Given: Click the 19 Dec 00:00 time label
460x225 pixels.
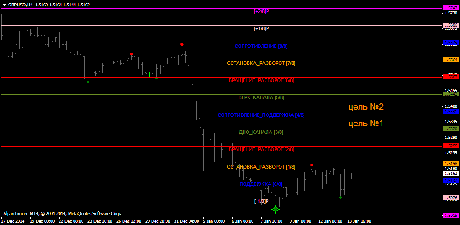Looking at the screenshot, I should click(x=41, y=221).
